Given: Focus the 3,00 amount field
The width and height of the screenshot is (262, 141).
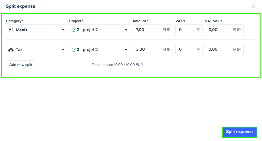Looking at the screenshot, I should [x=153, y=49].
